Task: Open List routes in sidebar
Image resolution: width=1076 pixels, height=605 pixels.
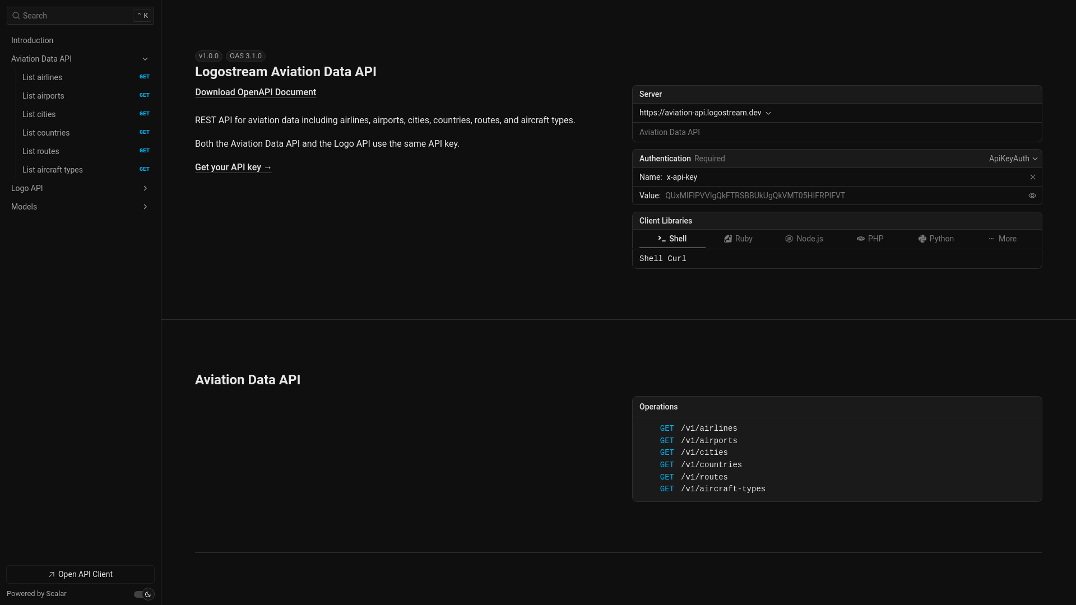Action: click(x=85, y=151)
